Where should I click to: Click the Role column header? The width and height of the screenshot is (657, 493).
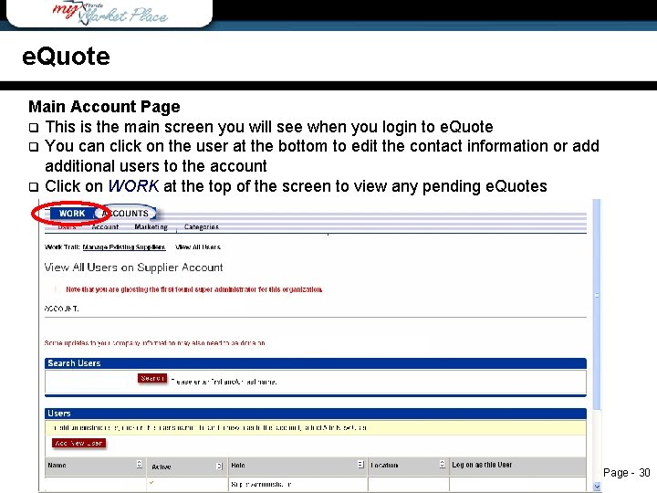(x=238, y=465)
